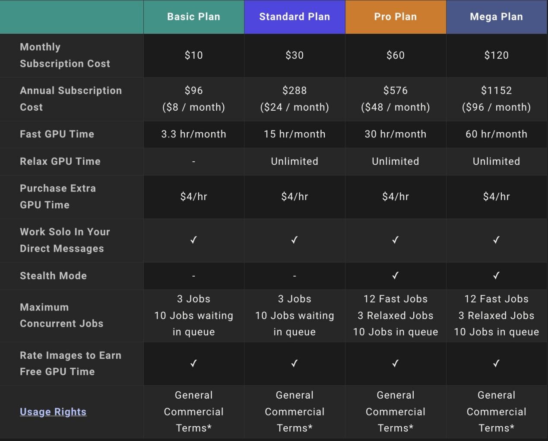Click the $4/hr extra GPU cell for Standard Plan
The width and height of the screenshot is (548, 441).
tap(295, 197)
